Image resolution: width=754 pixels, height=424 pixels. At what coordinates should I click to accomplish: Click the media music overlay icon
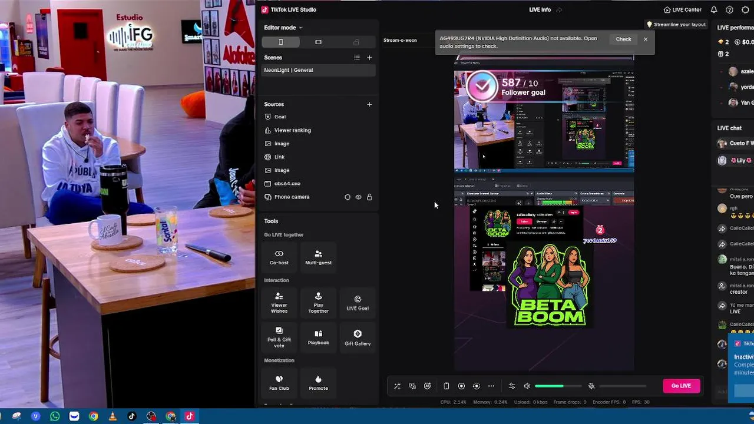coord(412,386)
